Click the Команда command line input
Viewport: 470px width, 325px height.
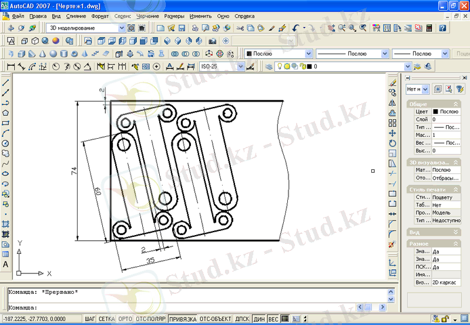click(194, 307)
